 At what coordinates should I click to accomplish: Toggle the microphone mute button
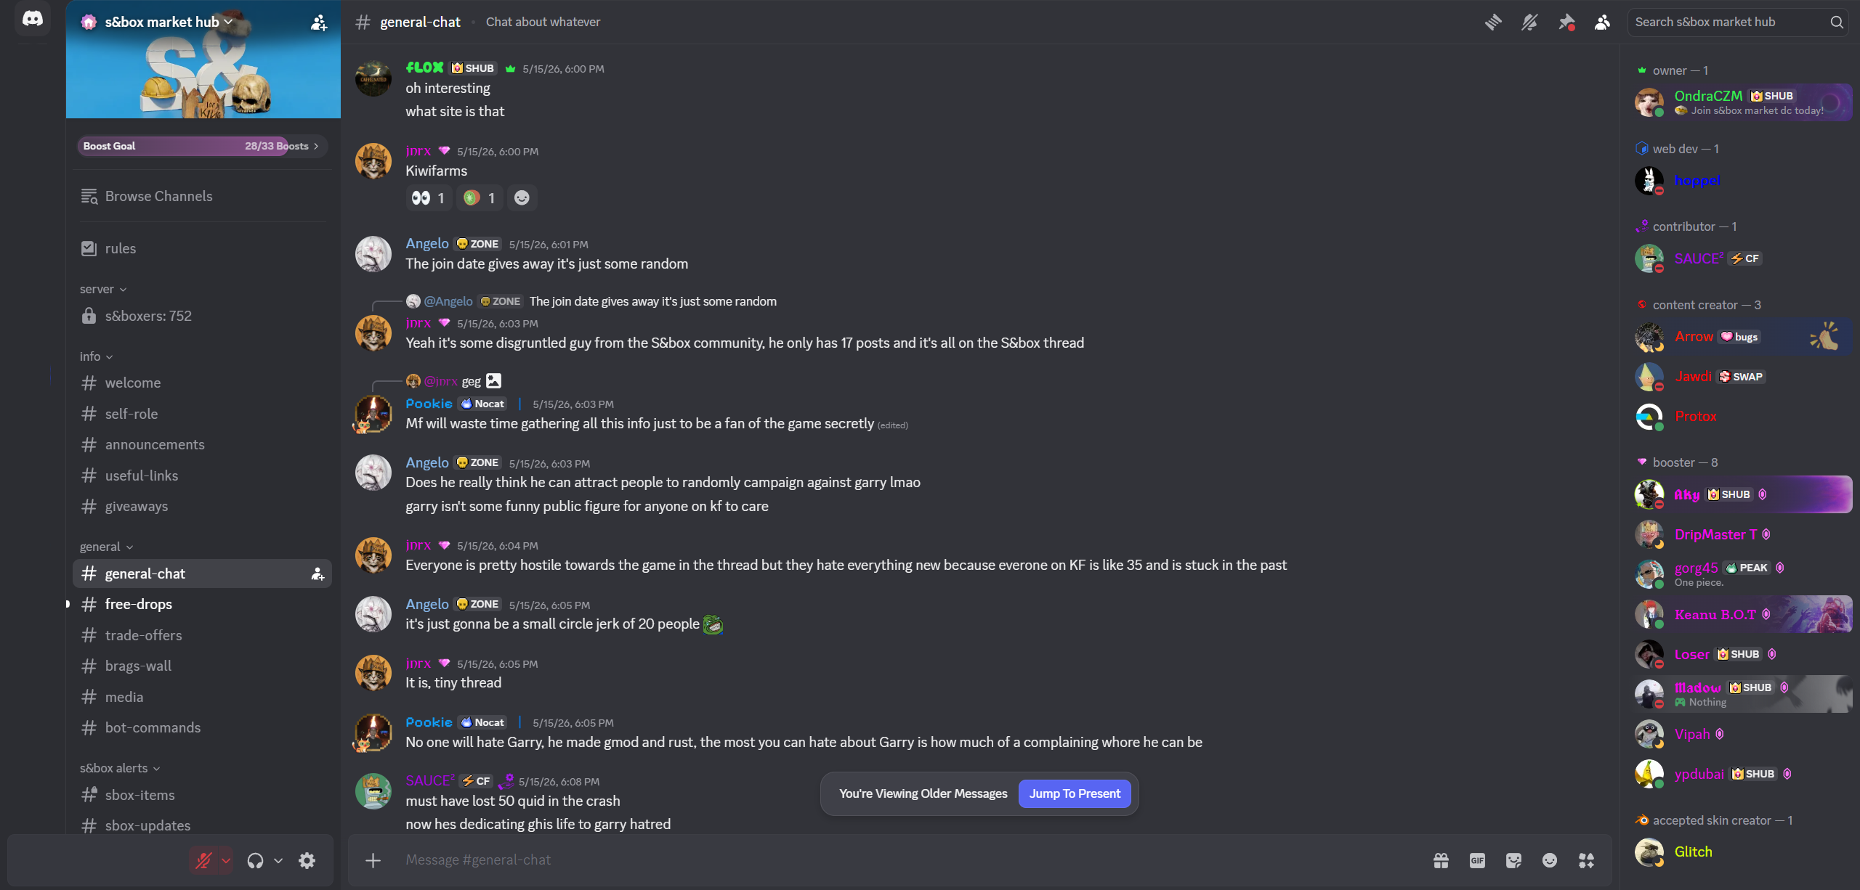(203, 860)
